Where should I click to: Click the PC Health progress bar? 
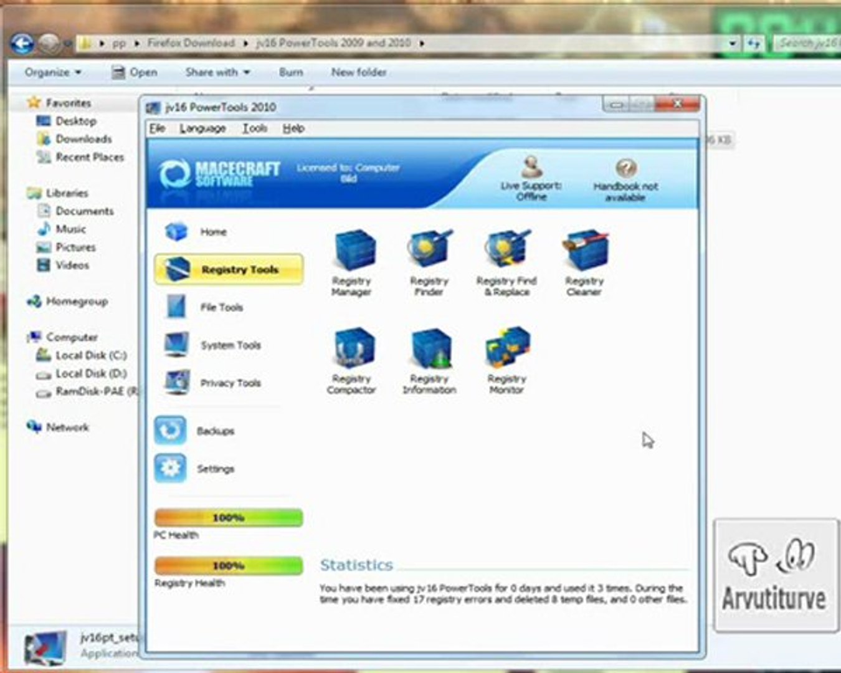click(229, 518)
